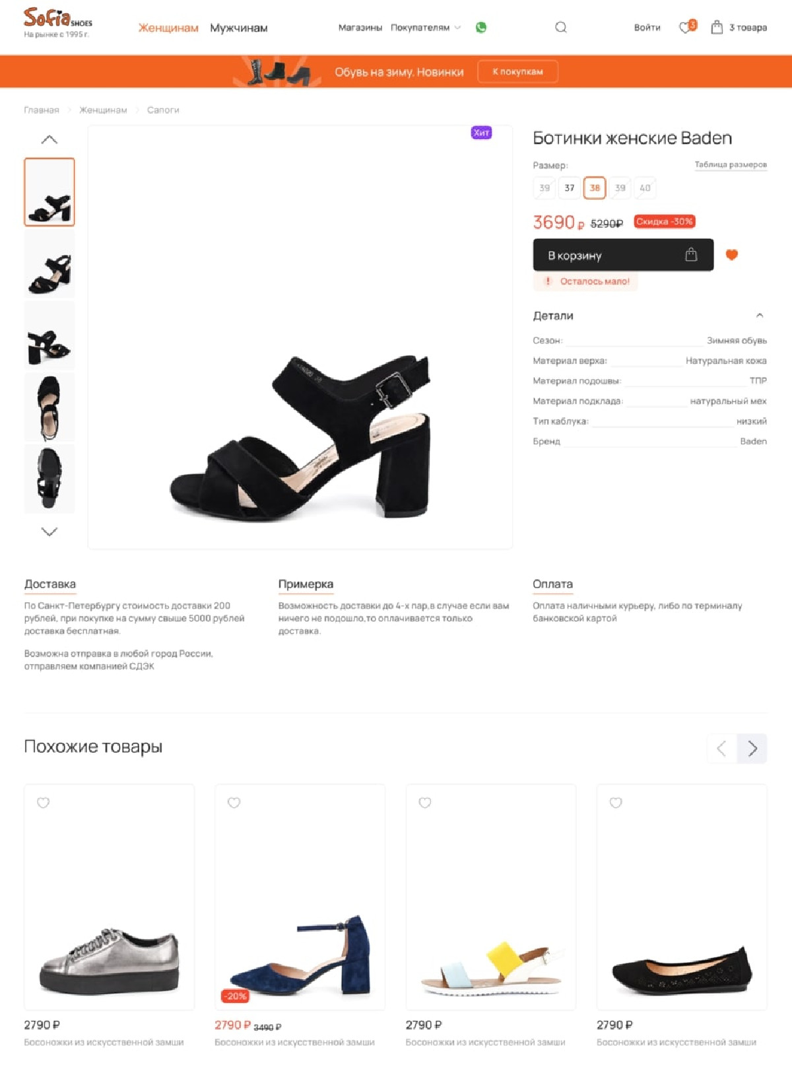792x1075 pixels.
Task: Select the top-down view sandal thumbnail
Action: (x=49, y=407)
